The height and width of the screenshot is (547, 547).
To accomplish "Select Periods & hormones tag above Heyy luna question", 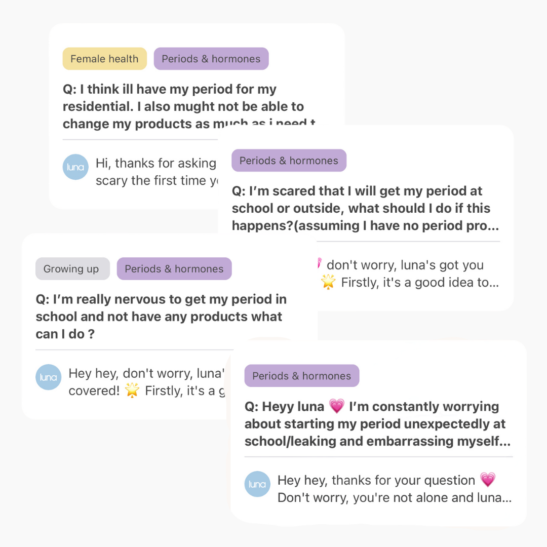I will click(302, 376).
